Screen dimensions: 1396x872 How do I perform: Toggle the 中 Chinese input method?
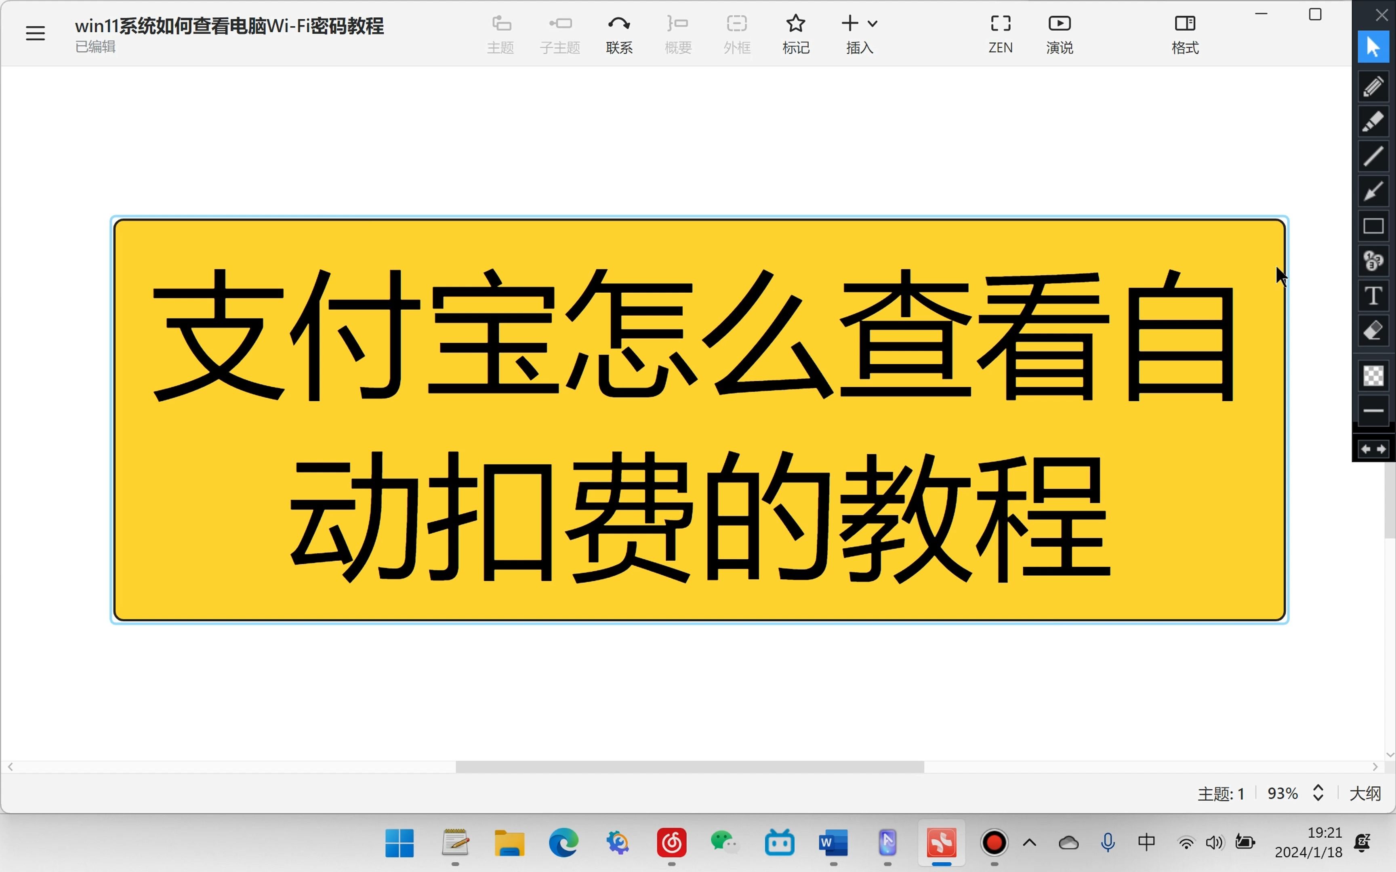click(x=1146, y=843)
